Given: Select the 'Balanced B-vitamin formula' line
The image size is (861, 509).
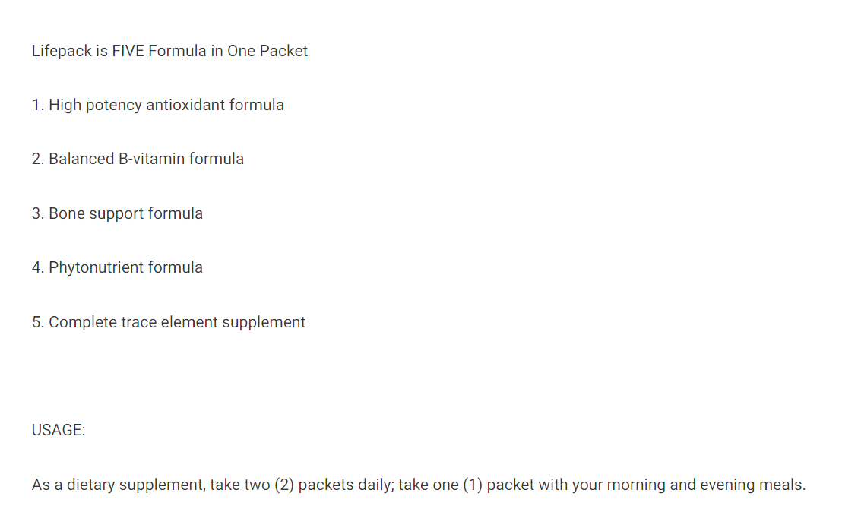Looking at the screenshot, I should pyautogui.click(x=138, y=159).
